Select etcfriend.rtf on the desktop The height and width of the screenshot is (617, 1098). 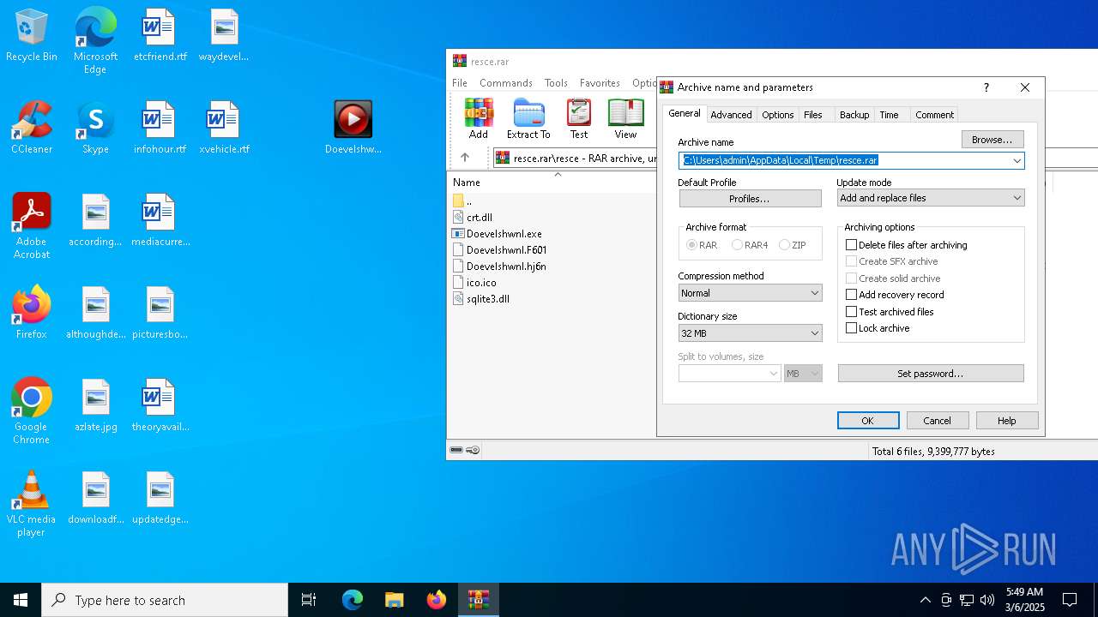(160, 36)
